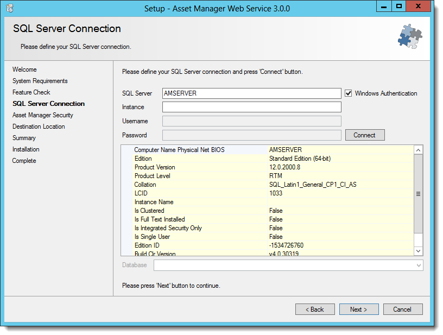Click the puzzle pieces logo in header

(410, 36)
